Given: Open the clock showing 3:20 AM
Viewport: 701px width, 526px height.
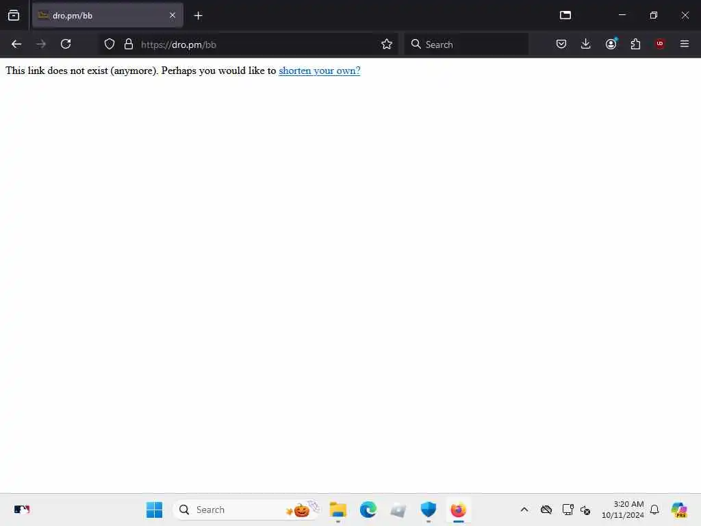Looking at the screenshot, I should click(x=623, y=510).
